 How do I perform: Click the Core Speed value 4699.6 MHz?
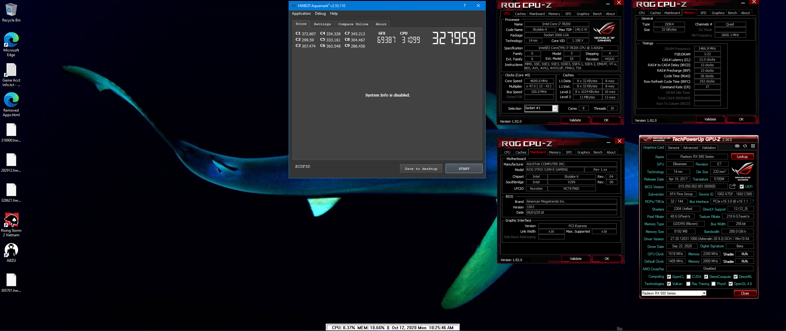pos(539,81)
